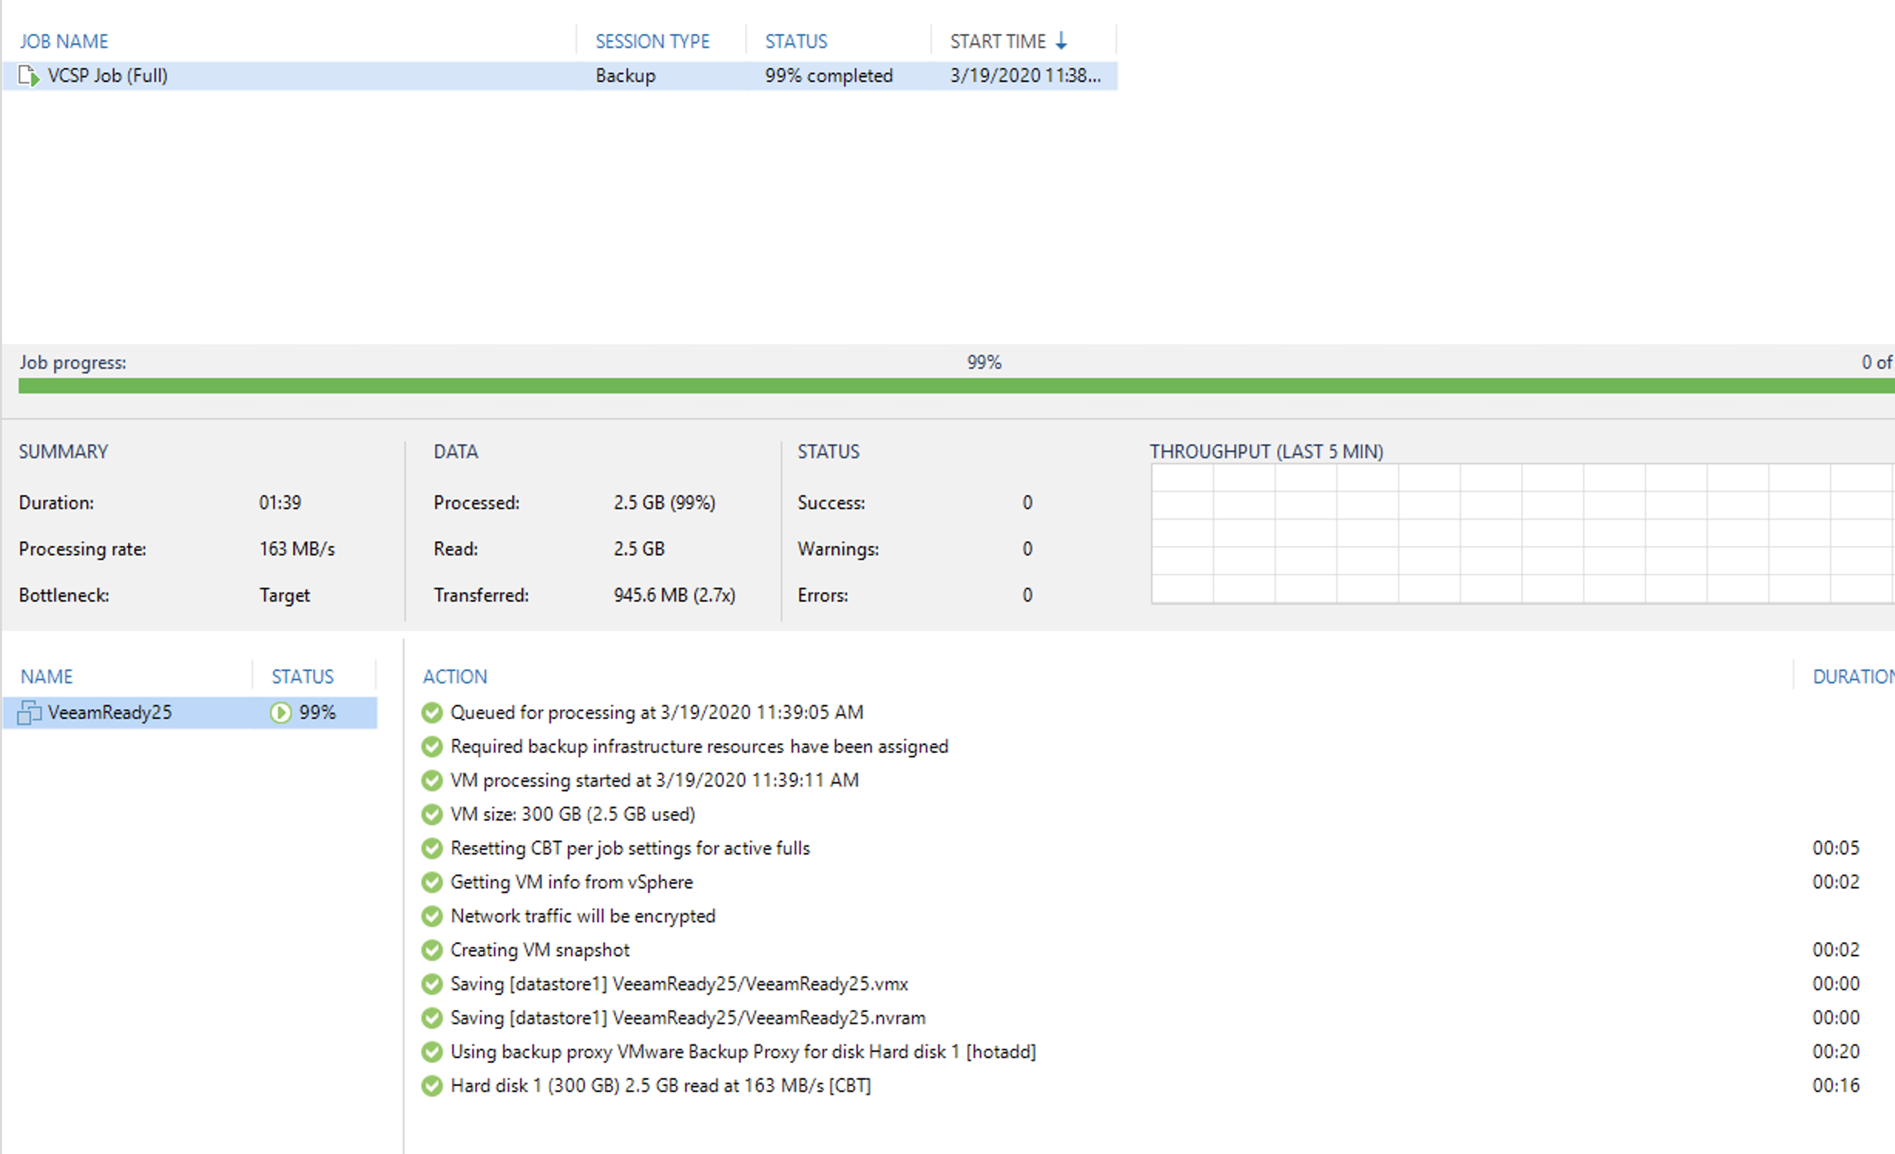Click the success icon for Getting VM info

[432, 882]
